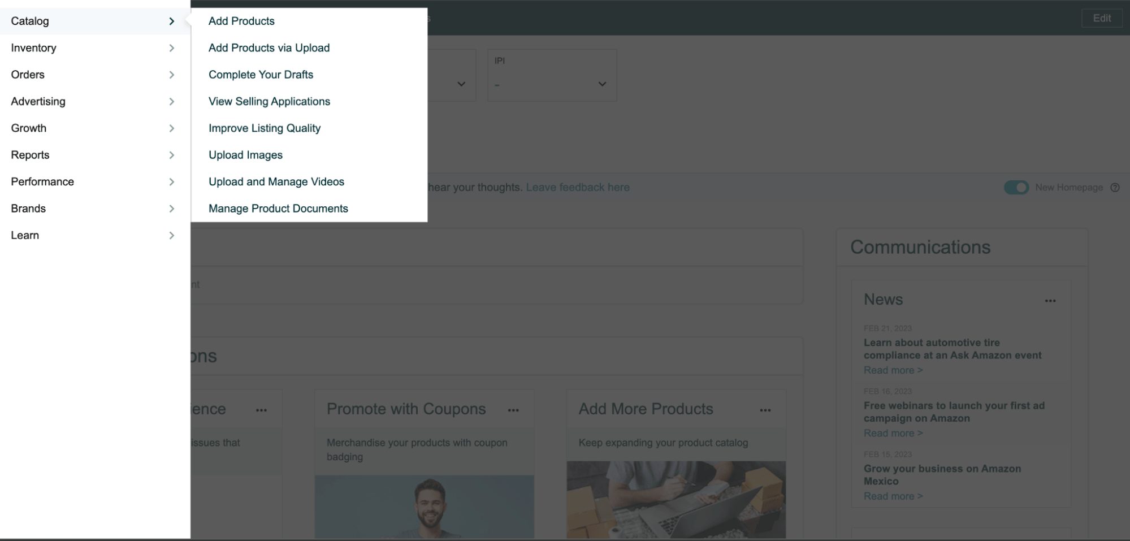Image resolution: width=1130 pixels, height=541 pixels.
Task: Open Read more for Grow your business on Amazon Mexico
Action: [892, 496]
